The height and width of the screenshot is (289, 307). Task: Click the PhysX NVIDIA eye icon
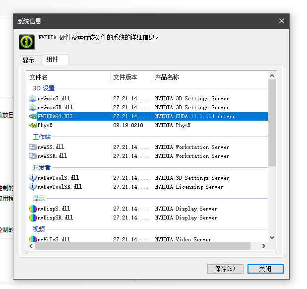pos(33,125)
